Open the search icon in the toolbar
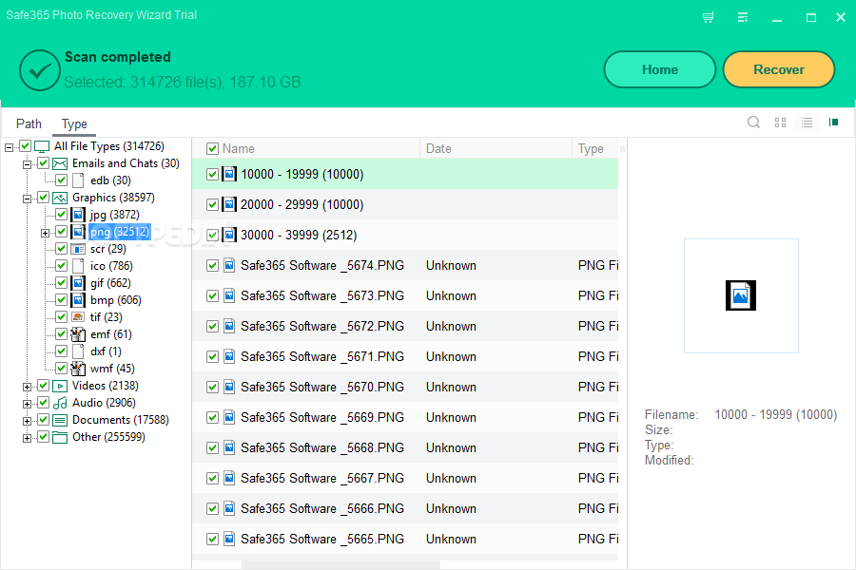The image size is (856, 570). click(x=753, y=123)
